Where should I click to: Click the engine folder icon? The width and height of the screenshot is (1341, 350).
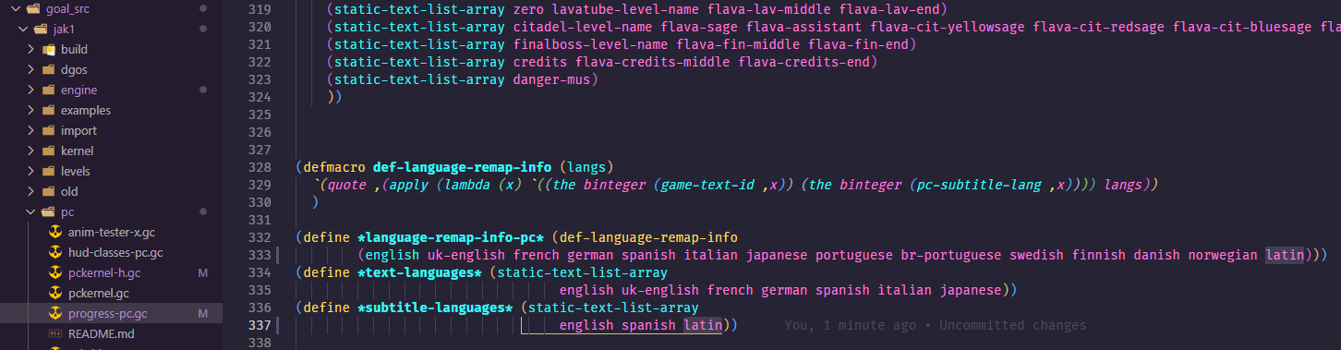point(49,90)
